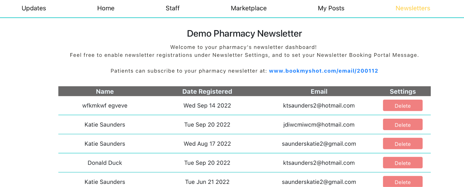Select the Donald Duck name cell
Screen dimensions: 464x187
[x=105, y=163]
